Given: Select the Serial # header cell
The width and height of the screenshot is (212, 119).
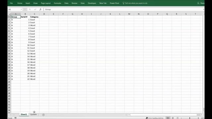Looking at the screenshot, I should pyautogui.click(x=25, y=17).
